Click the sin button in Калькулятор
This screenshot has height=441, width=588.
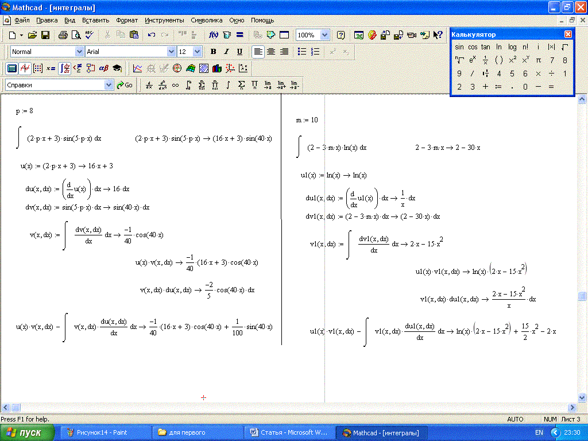459,47
